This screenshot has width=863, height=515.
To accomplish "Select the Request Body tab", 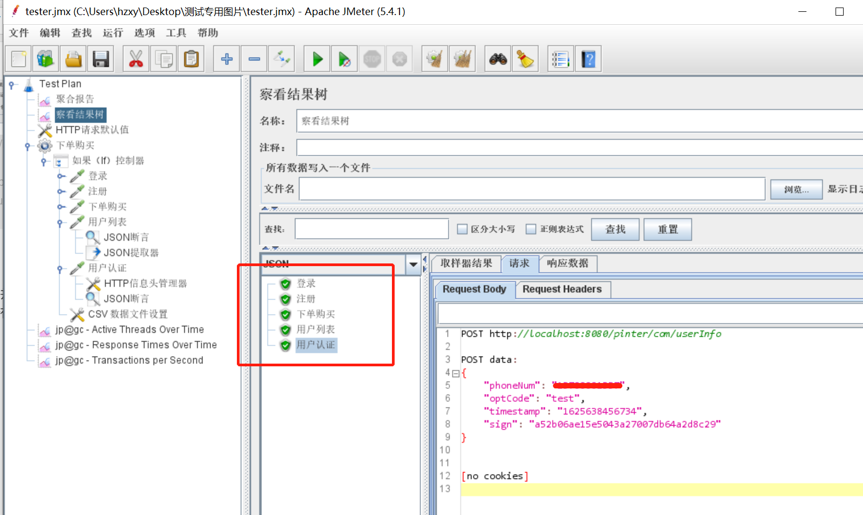I will pos(474,289).
